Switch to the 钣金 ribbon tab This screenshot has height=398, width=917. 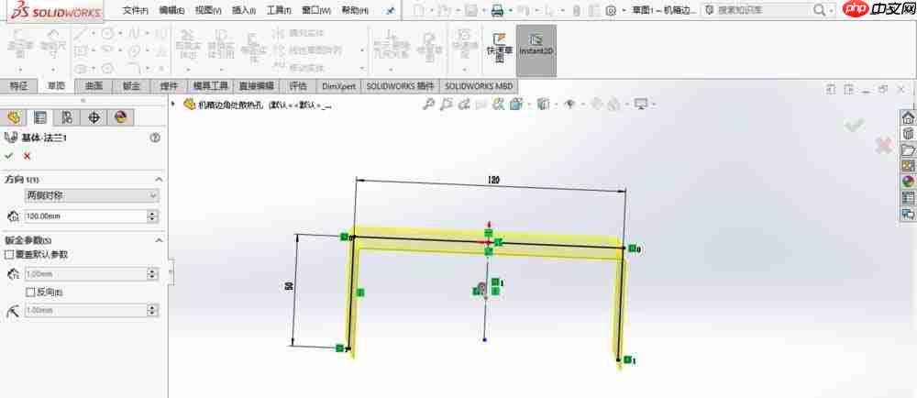click(131, 86)
